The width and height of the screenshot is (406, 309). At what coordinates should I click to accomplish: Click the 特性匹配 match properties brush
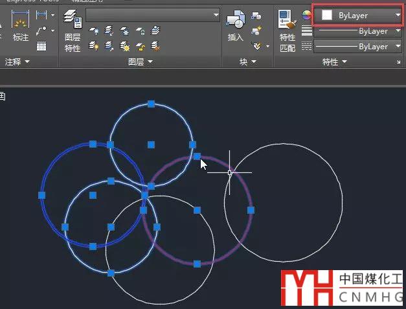coord(287,27)
